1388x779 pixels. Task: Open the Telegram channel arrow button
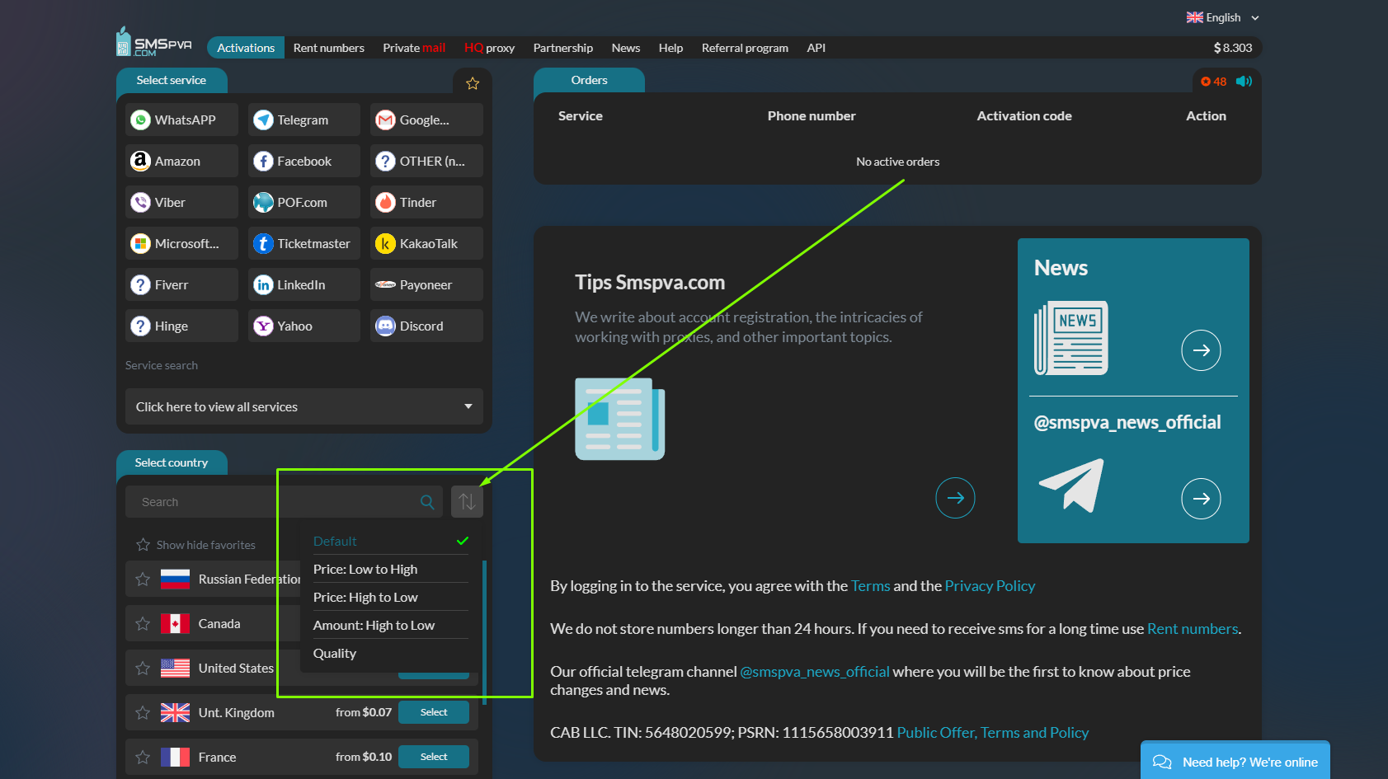coord(1201,499)
